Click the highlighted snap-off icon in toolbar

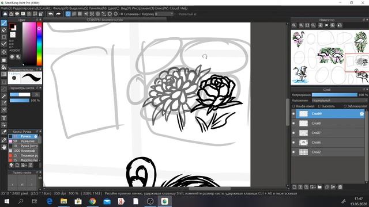(x=68, y=14)
